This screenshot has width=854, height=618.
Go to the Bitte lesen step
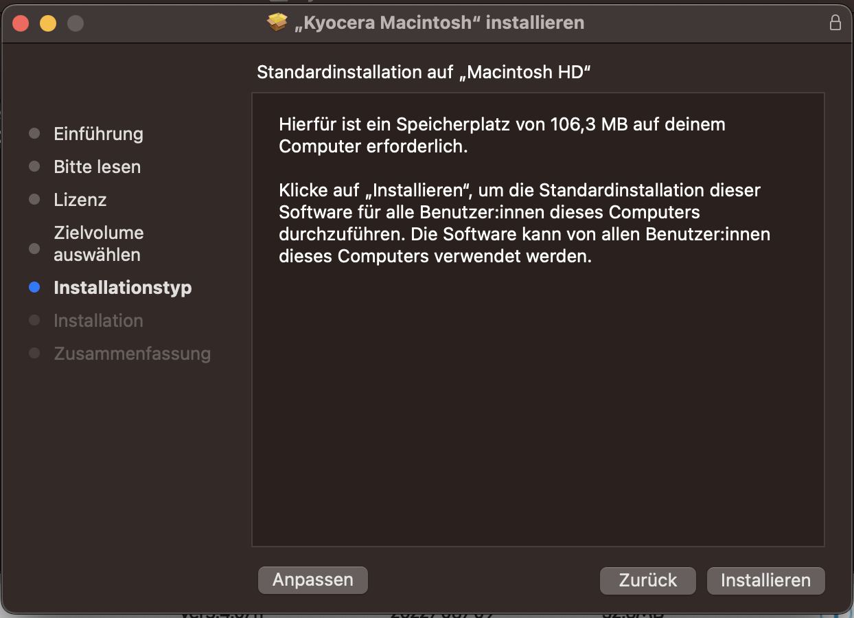point(97,167)
